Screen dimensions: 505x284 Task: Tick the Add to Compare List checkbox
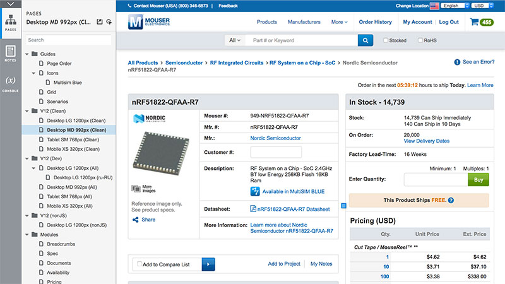139,264
